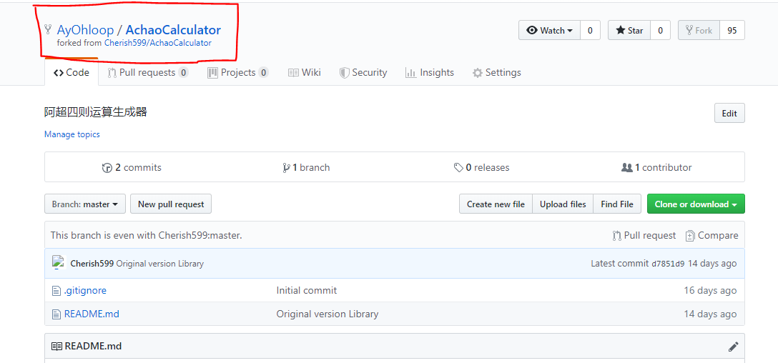Open the Security tab

click(363, 72)
